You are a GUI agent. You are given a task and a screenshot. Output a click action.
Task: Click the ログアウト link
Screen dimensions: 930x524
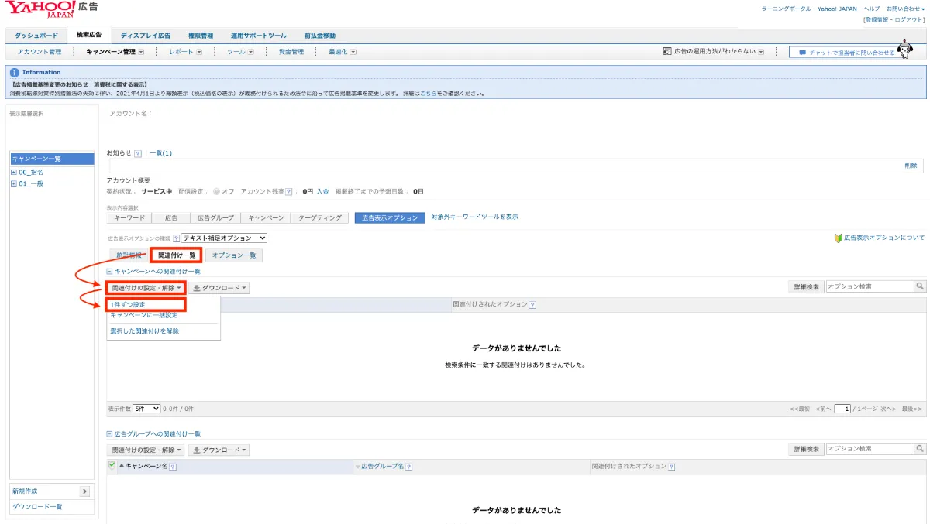pyautogui.click(x=910, y=19)
